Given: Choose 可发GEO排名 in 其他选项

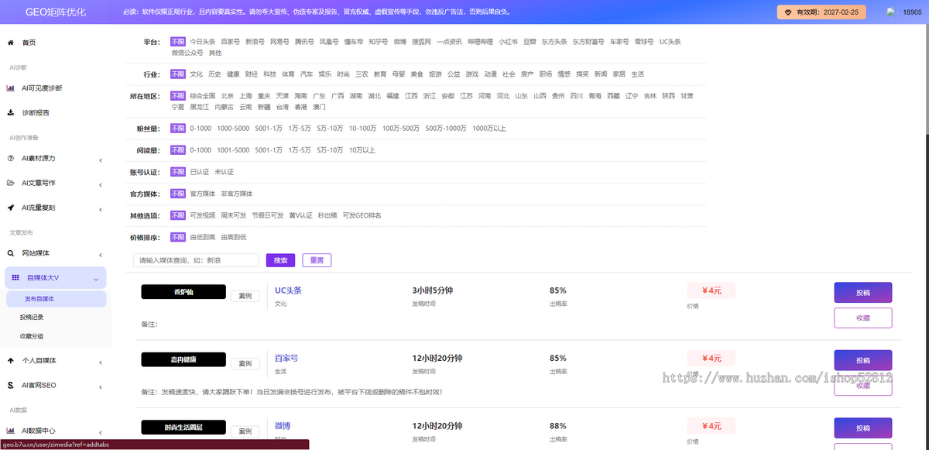Looking at the screenshot, I should [362, 215].
